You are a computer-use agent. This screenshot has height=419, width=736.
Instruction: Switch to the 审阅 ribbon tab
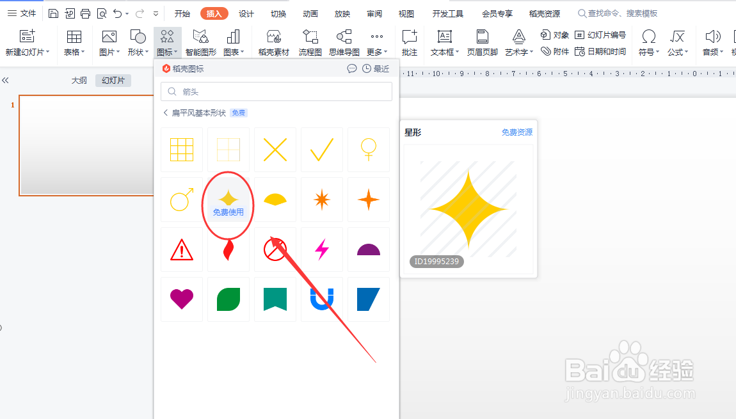click(x=374, y=13)
